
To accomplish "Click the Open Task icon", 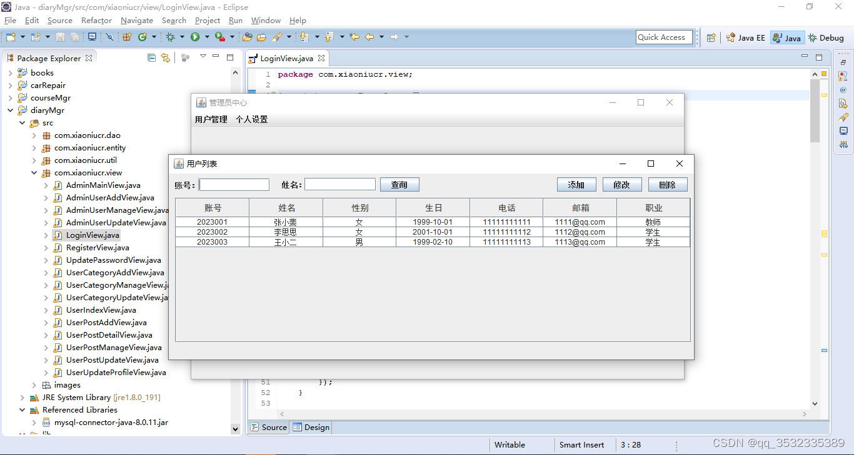I will [x=261, y=37].
